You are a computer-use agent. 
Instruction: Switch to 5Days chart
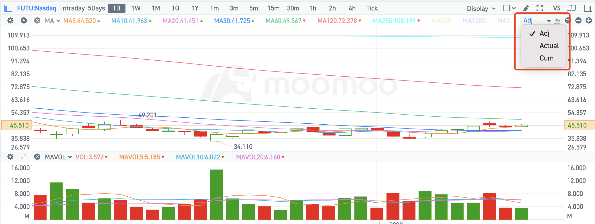[x=96, y=8]
